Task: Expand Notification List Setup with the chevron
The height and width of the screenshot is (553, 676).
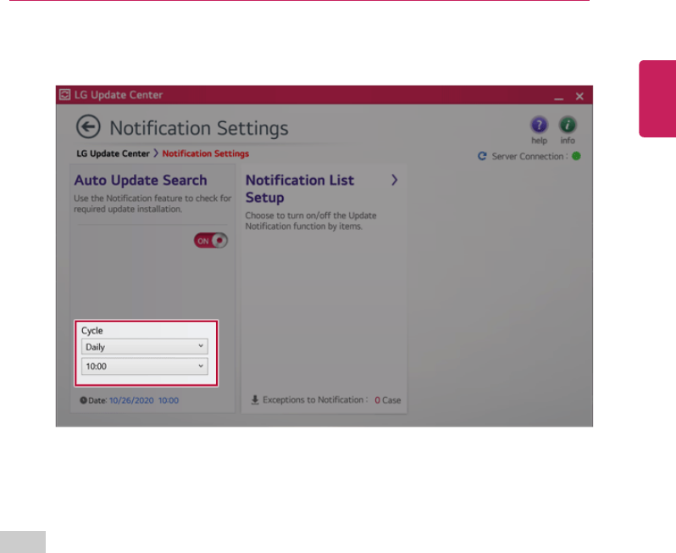Action: pyautogui.click(x=394, y=180)
